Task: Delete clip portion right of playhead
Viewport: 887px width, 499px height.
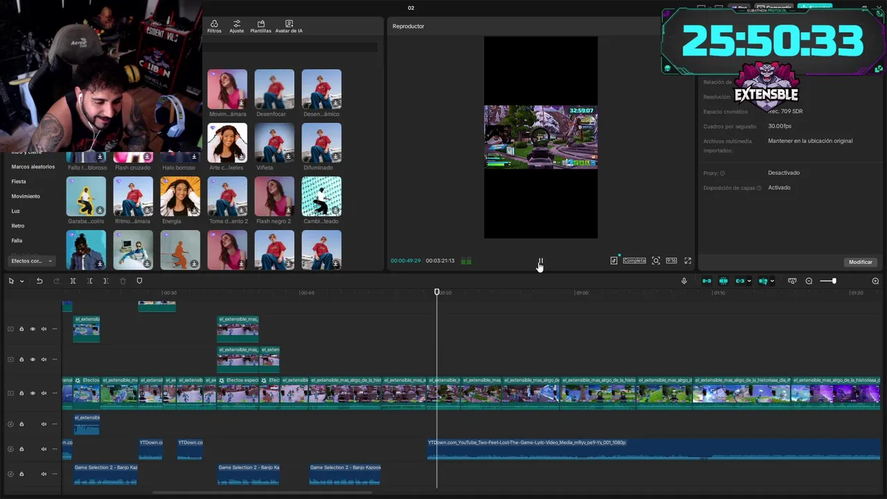Action: [105, 281]
